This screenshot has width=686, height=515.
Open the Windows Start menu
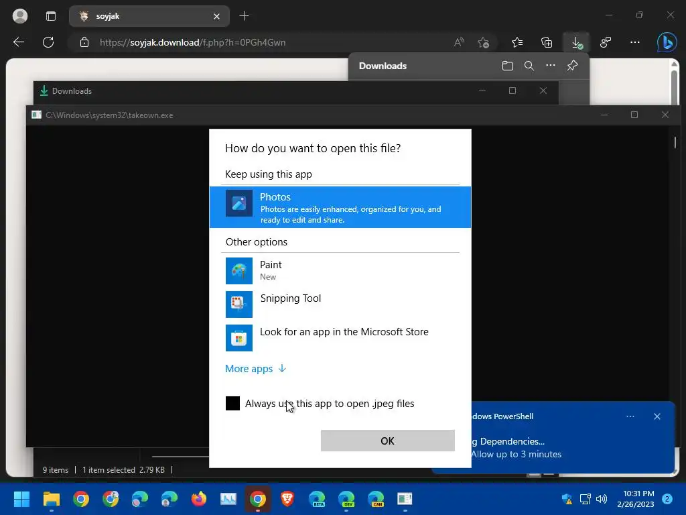click(x=21, y=499)
